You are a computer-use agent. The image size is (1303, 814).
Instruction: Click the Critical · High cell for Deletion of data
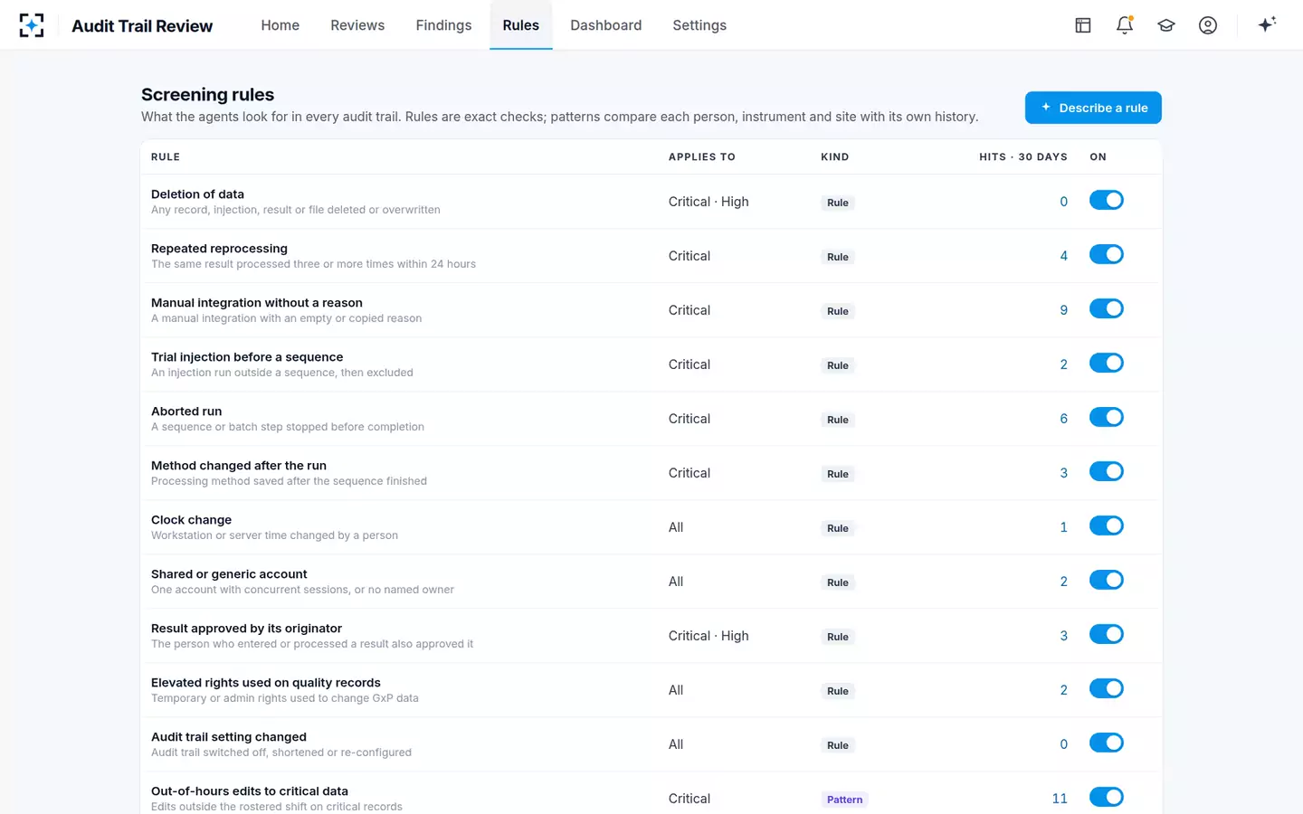709,202
